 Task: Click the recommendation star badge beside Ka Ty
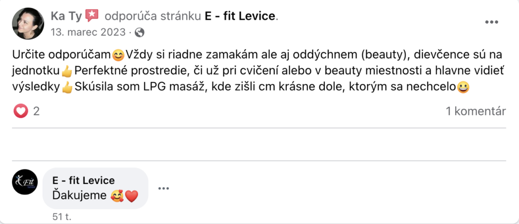(92, 16)
